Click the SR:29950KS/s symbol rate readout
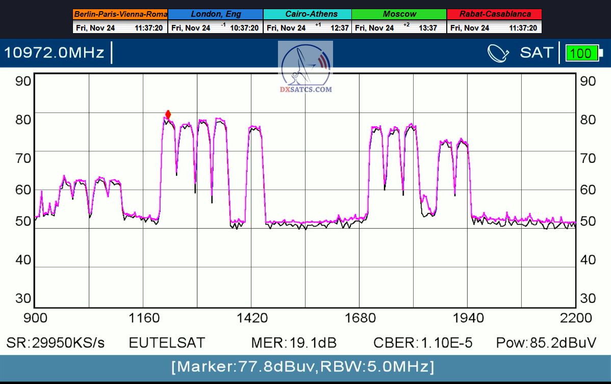The width and height of the screenshot is (611, 384). [55, 343]
